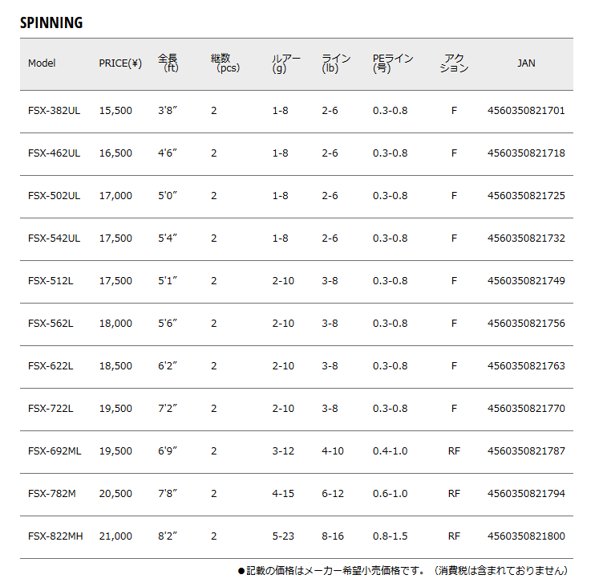Click the アクション column header
The height and width of the screenshot is (587, 611).
[454, 63]
